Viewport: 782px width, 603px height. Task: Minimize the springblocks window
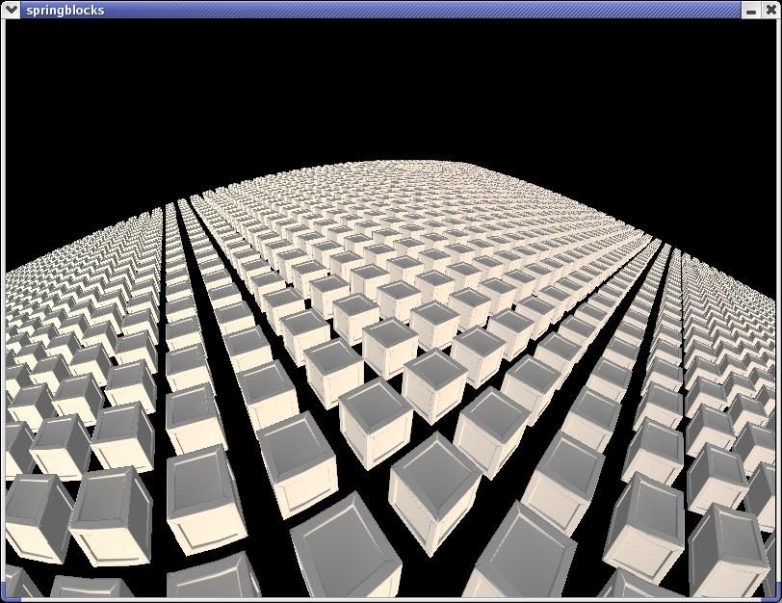(751, 10)
